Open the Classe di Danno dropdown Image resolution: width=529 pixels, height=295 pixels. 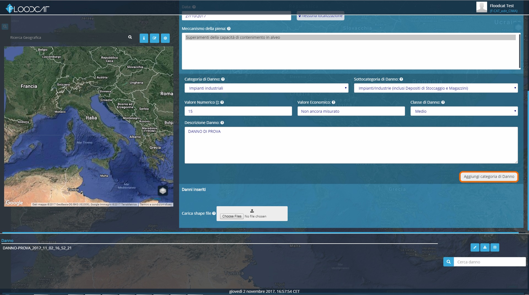click(464, 111)
